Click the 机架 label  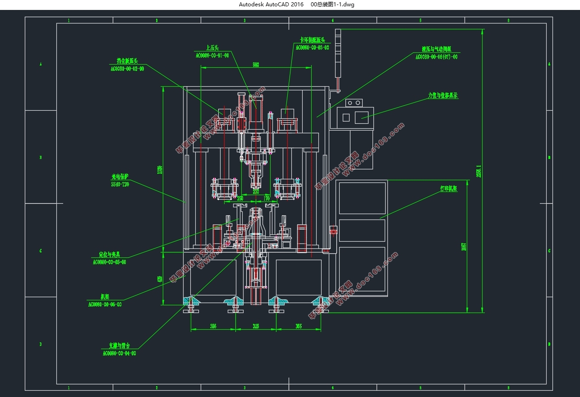coord(105,297)
